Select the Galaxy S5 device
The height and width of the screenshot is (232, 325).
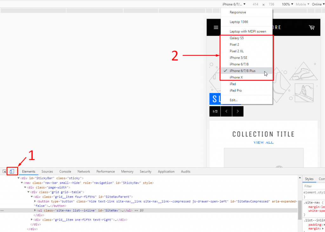238,38
